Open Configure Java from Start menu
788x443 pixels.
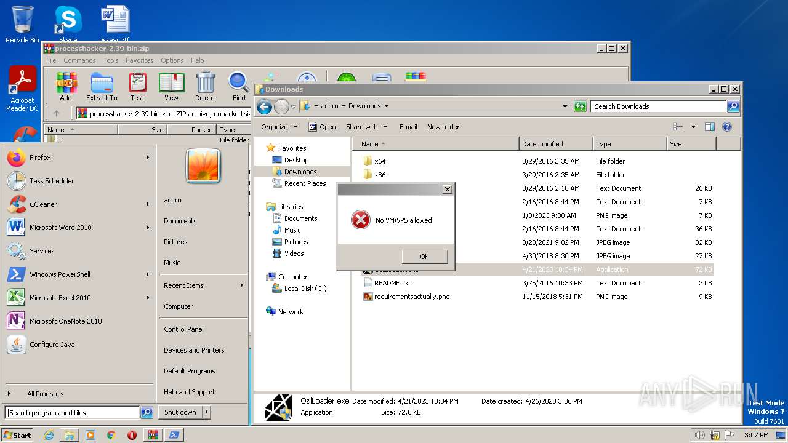click(x=78, y=345)
